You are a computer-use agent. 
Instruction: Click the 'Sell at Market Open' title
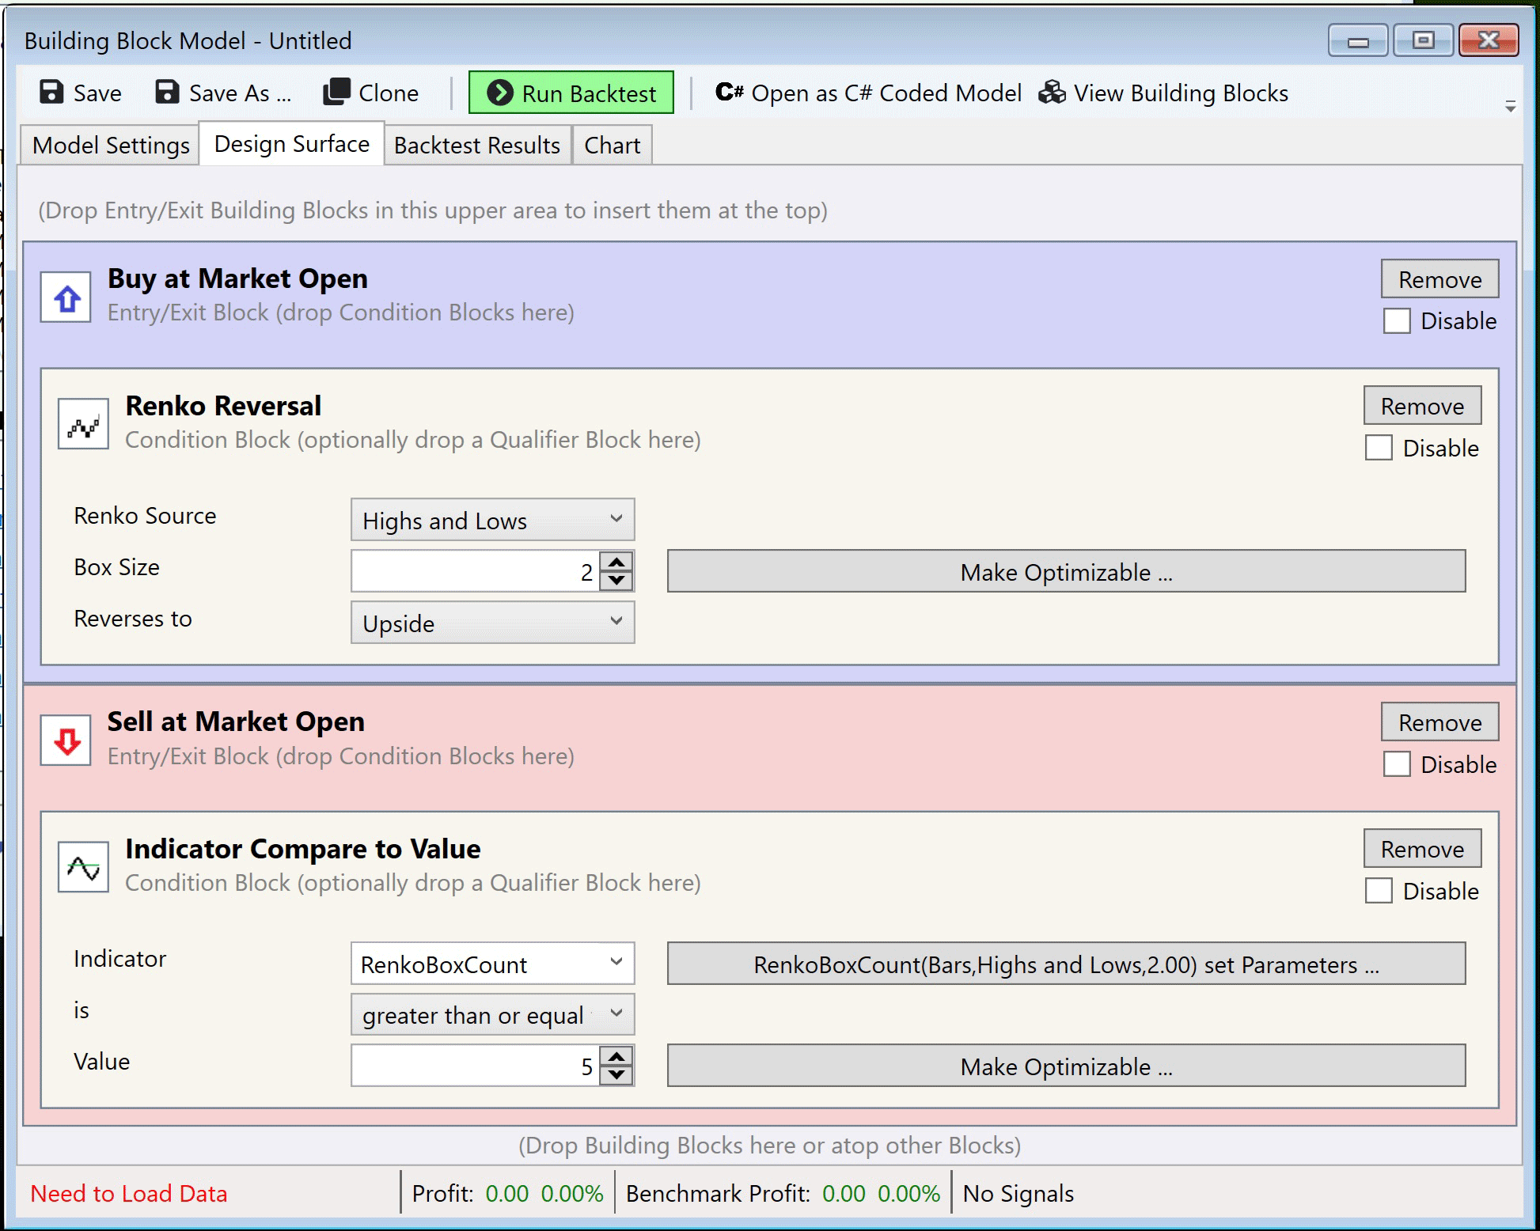(x=236, y=722)
